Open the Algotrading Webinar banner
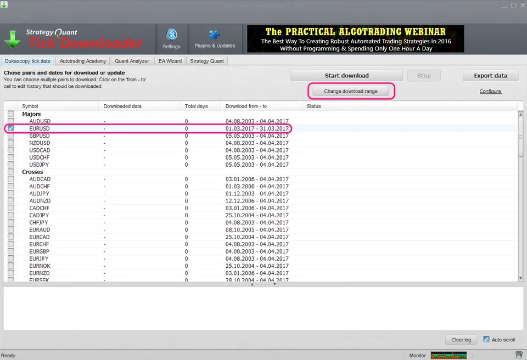The image size is (527, 360). coord(356,39)
